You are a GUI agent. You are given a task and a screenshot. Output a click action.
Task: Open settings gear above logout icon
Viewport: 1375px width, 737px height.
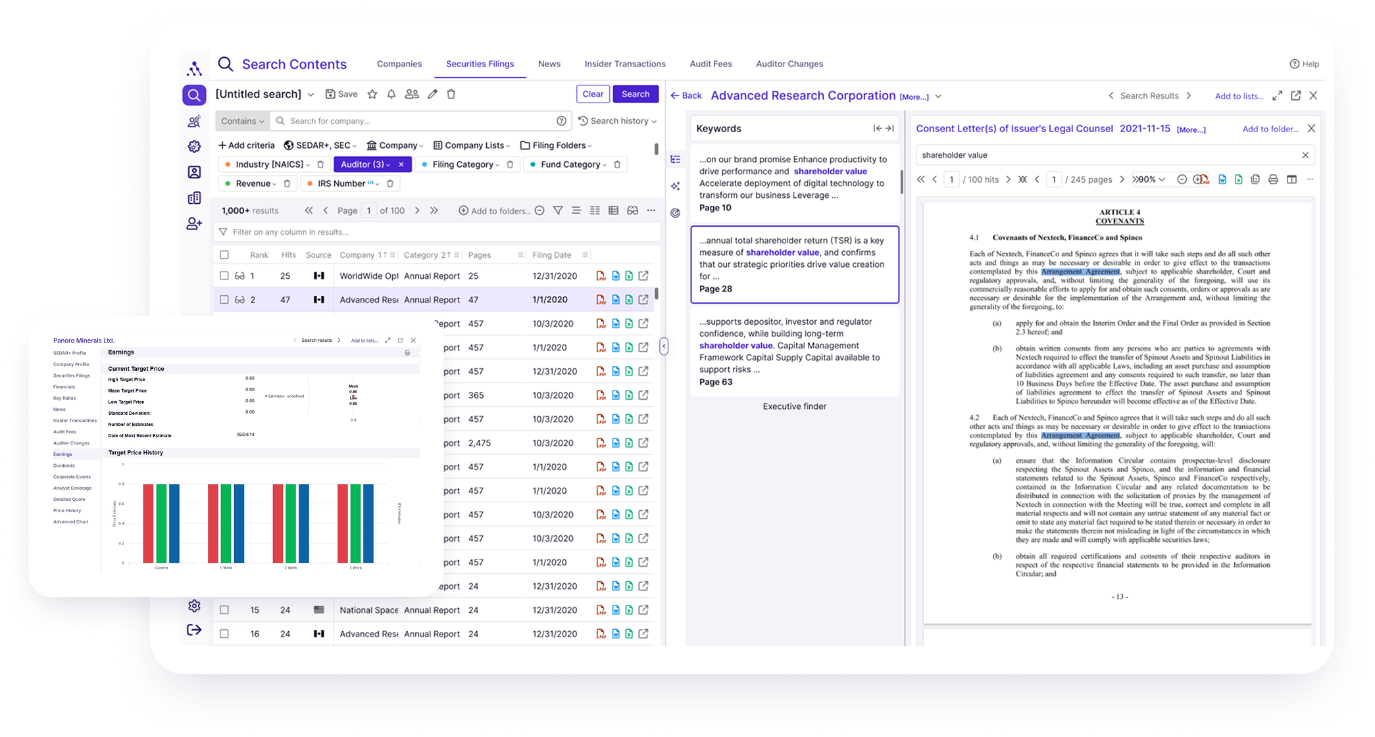[194, 606]
